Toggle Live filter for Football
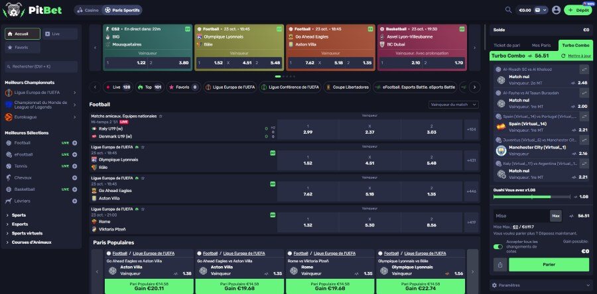 (x=66, y=142)
